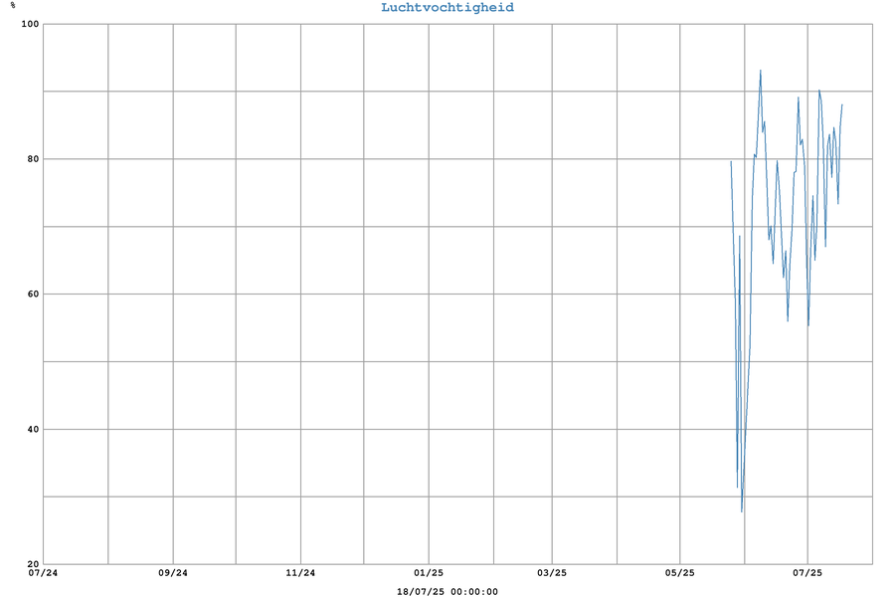This screenshot has height=597, width=895.
Task: Click the 20 y-axis label
Action: click(x=33, y=564)
